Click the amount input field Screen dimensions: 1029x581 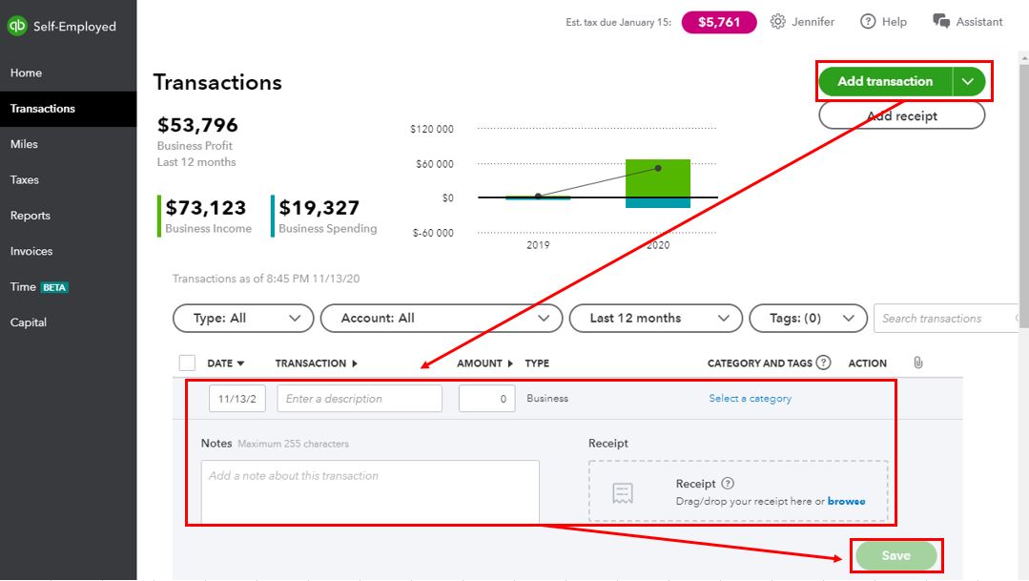coord(487,399)
